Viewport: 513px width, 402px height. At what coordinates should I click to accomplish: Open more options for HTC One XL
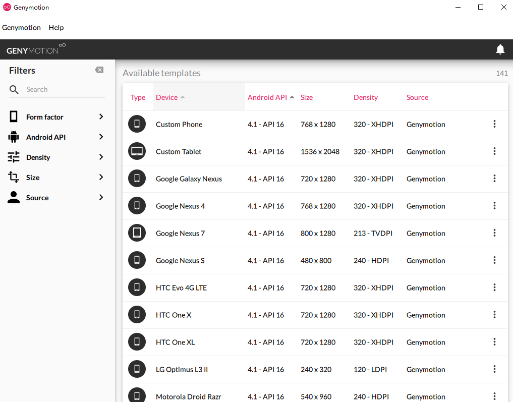(494, 342)
